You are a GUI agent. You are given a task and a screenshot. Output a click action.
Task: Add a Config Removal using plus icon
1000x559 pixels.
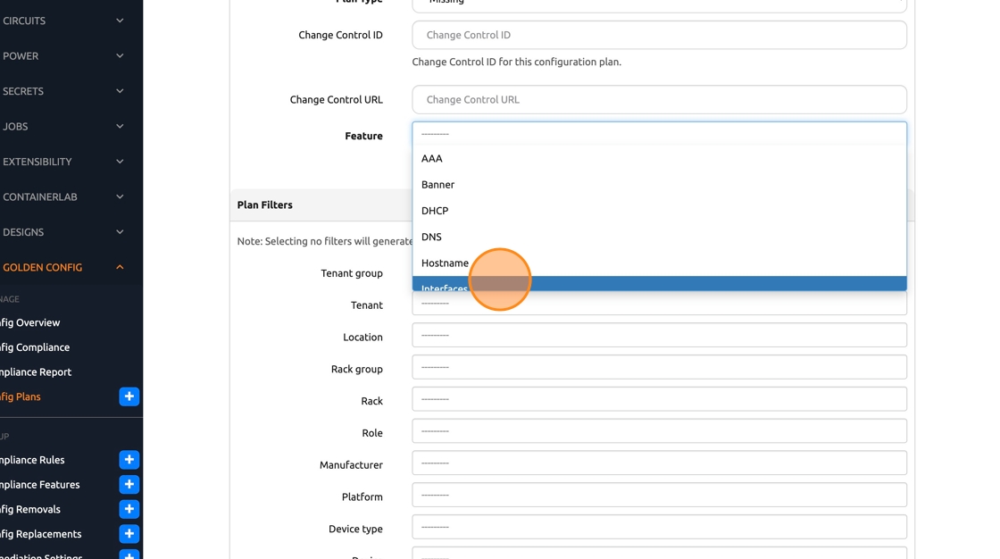click(x=129, y=509)
